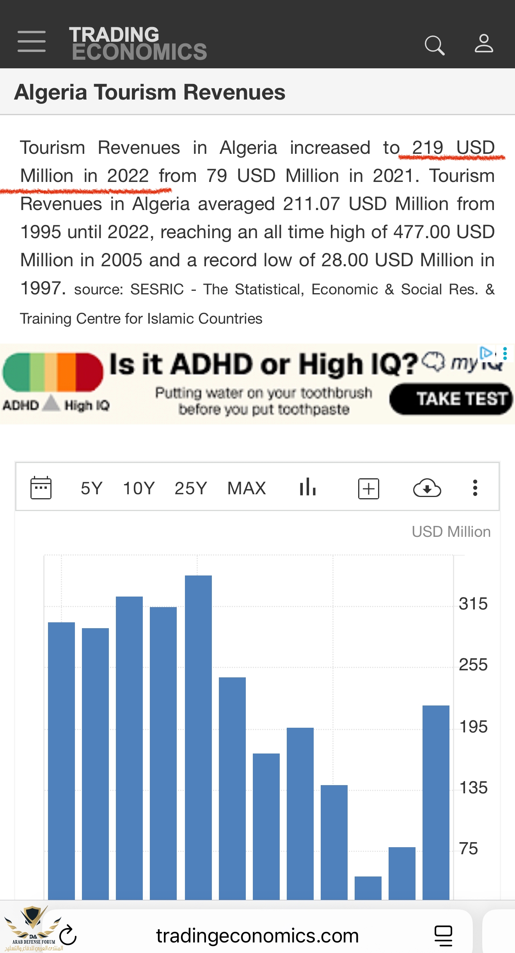The height and width of the screenshot is (953, 515).
Task: Select the 10Y time range
Action: click(x=139, y=488)
